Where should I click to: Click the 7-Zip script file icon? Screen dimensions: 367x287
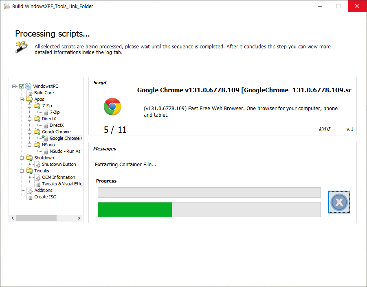pos(45,113)
